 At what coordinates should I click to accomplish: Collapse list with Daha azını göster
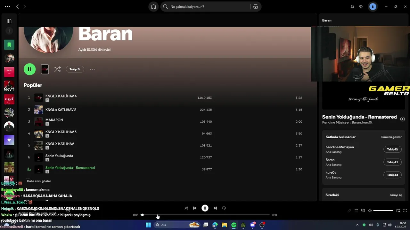(39, 181)
